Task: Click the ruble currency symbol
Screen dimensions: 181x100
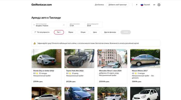Action: coord(137,5)
